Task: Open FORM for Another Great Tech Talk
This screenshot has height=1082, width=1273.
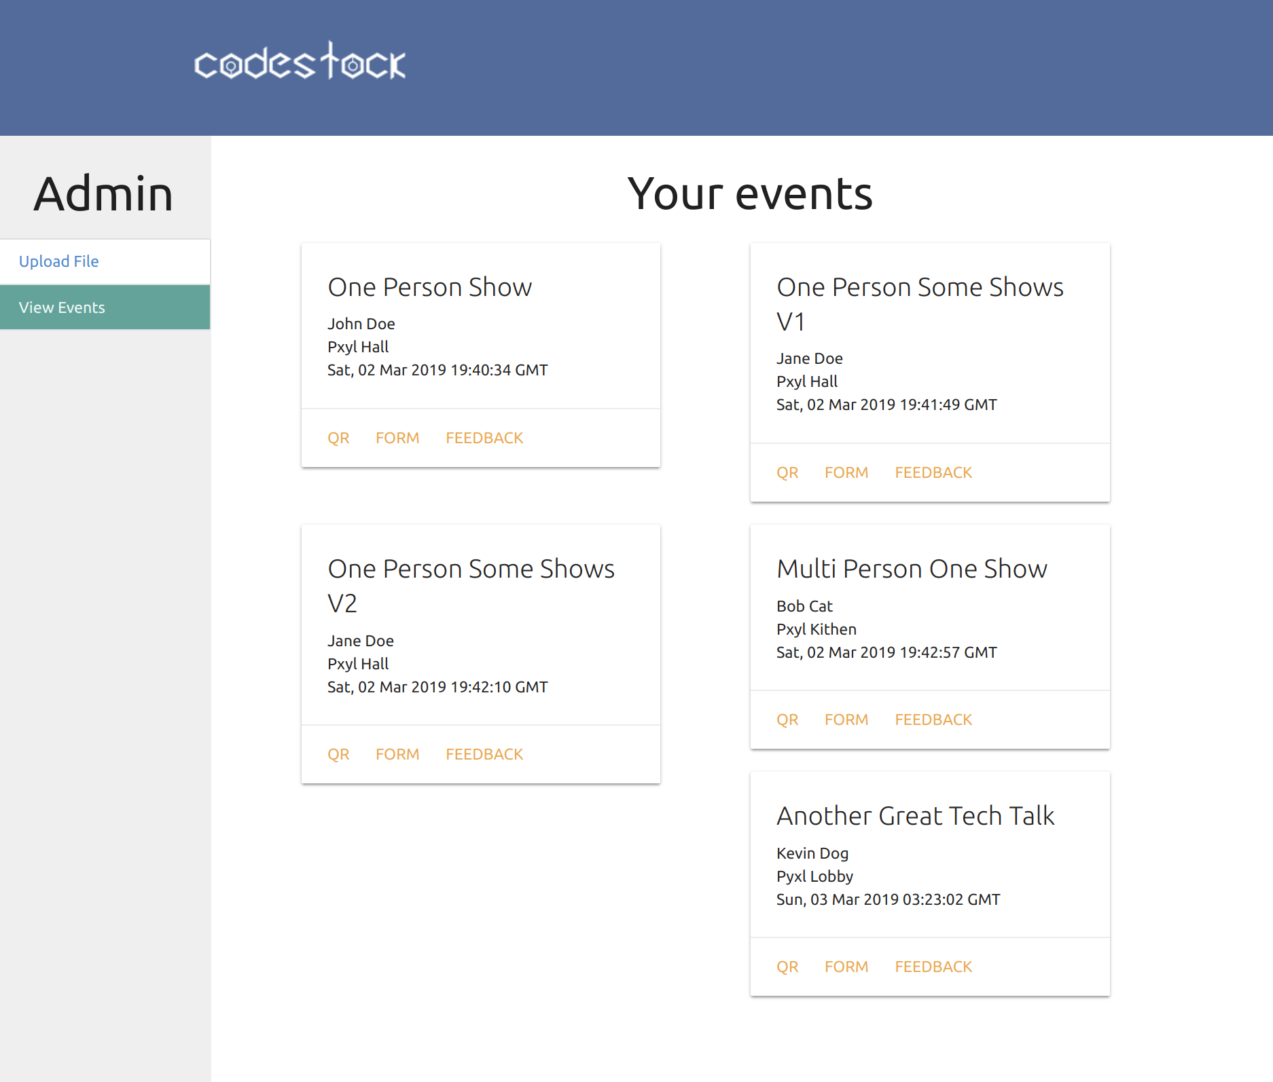Action: coord(846,967)
